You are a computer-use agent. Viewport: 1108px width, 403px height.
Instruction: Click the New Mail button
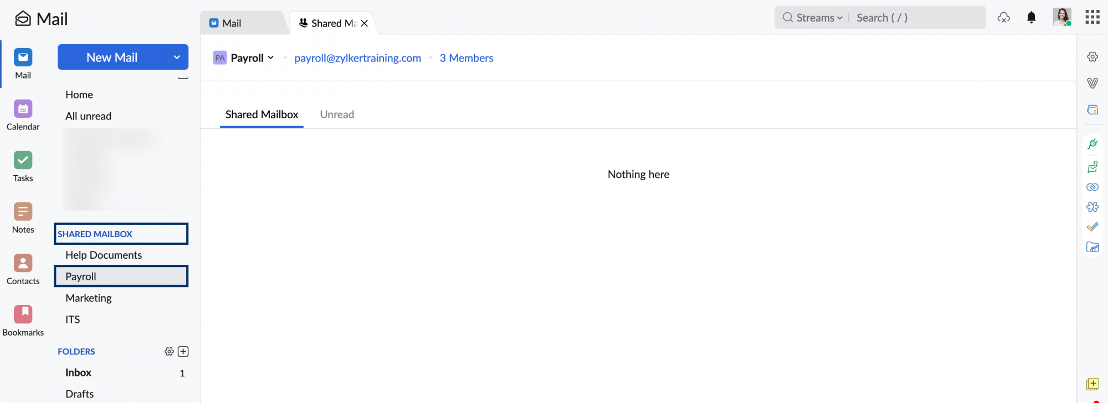pyautogui.click(x=112, y=57)
